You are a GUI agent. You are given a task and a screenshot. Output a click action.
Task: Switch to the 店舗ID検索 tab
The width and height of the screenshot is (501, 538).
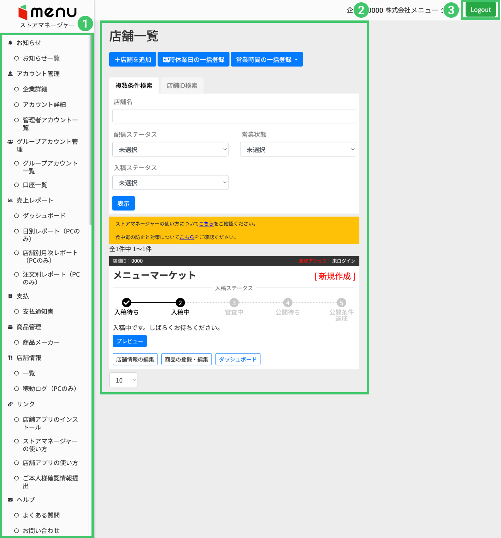pyautogui.click(x=182, y=86)
